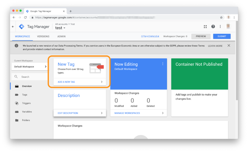Switch to the VERSIONS tab
The image size is (248, 152).
pos(43,36)
